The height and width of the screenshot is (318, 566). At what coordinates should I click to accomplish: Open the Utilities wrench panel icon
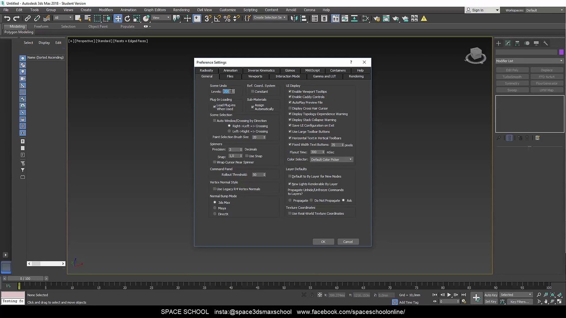545,43
